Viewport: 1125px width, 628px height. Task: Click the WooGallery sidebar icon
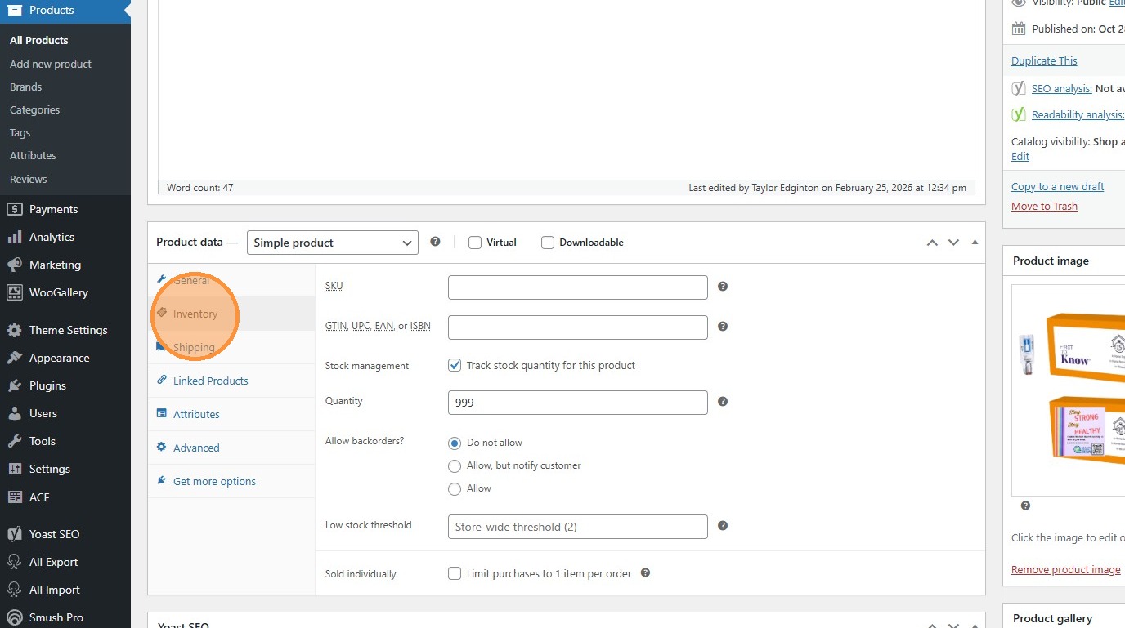14,292
